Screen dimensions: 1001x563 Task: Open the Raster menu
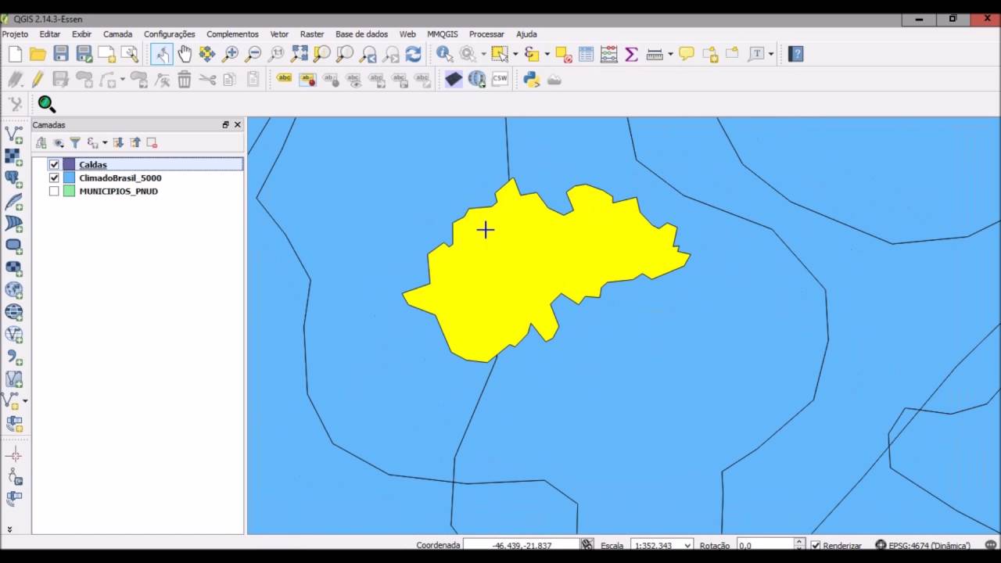coord(312,34)
